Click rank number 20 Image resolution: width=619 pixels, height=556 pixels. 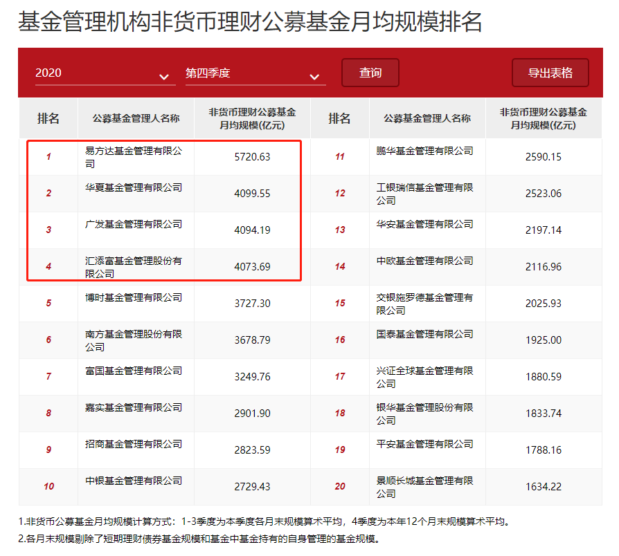[340, 487]
